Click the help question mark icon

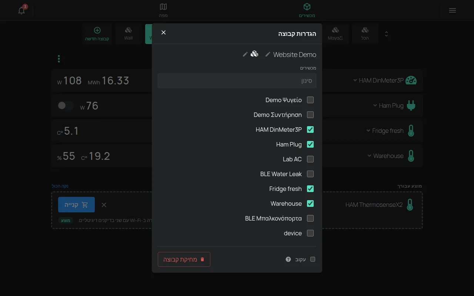point(288,259)
